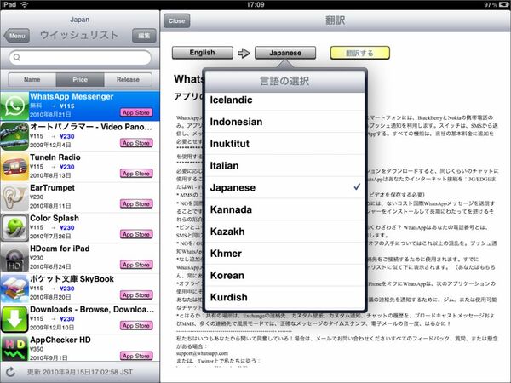Click the ウイッシュリスト title
The width and height of the screenshot is (511, 383).
(x=79, y=35)
